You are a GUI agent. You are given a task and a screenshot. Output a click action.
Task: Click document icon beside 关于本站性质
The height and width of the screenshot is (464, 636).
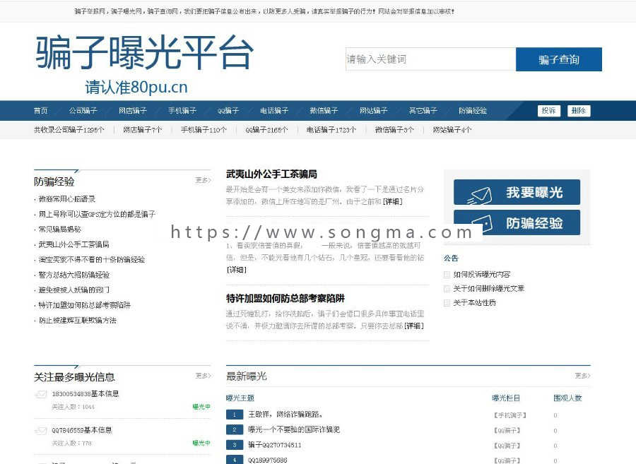447,303
